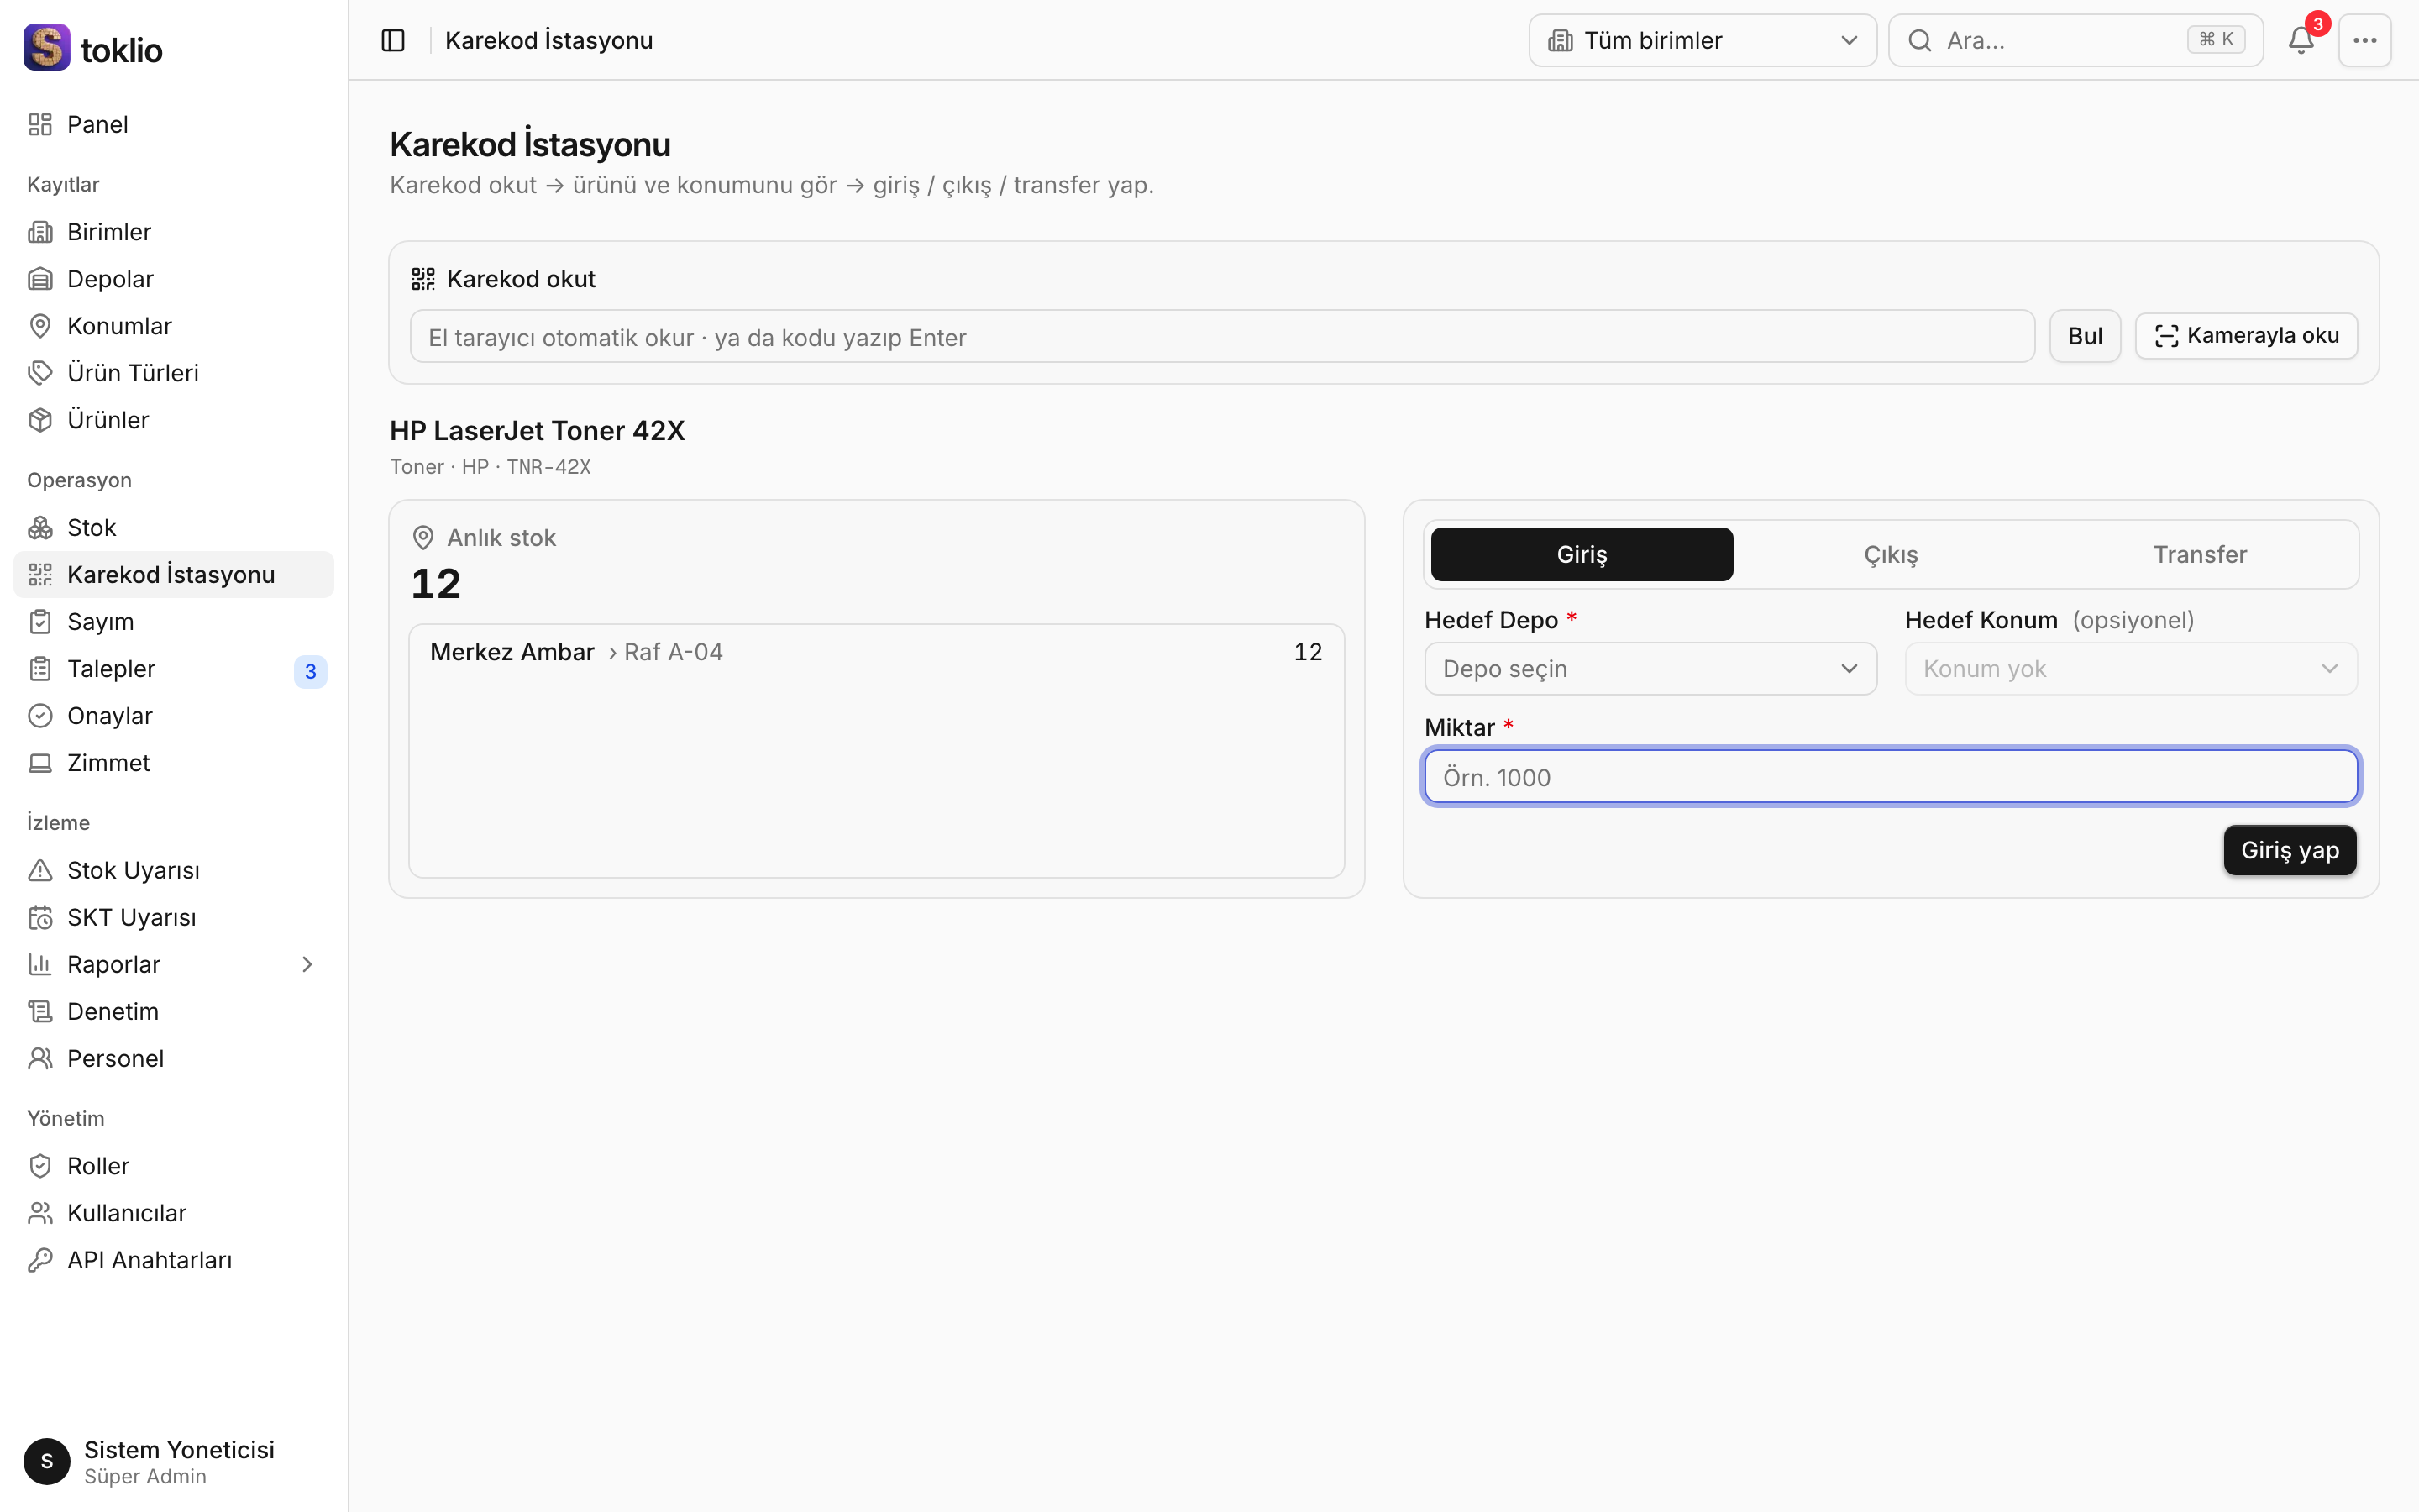Select the Giriş mode toggle
Viewport: 2419px width, 1512px height.
pyautogui.click(x=1582, y=554)
